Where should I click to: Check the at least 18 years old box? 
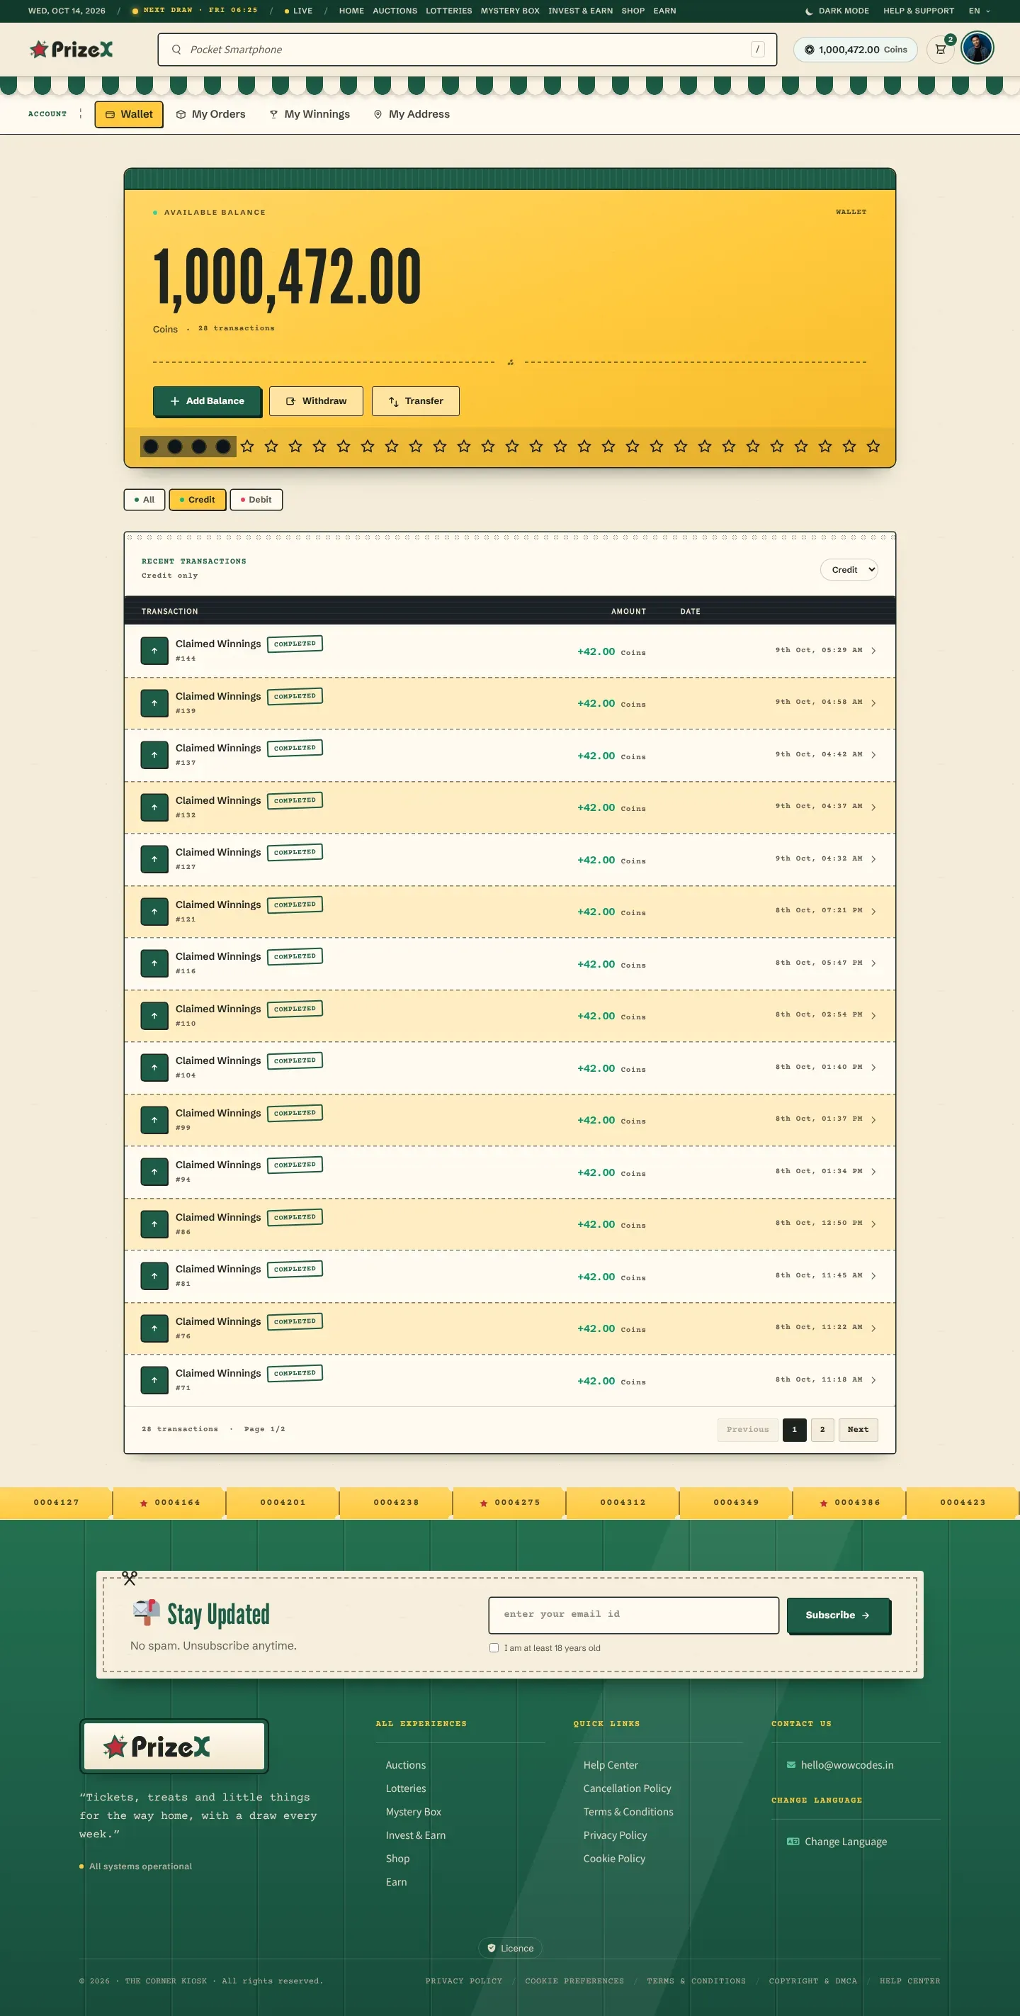(494, 1647)
